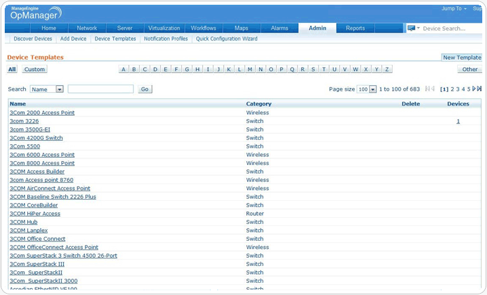Choose Add Device in the submenu
Image resolution: width=487 pixels, height=295 pixels.
pos(73,39)
